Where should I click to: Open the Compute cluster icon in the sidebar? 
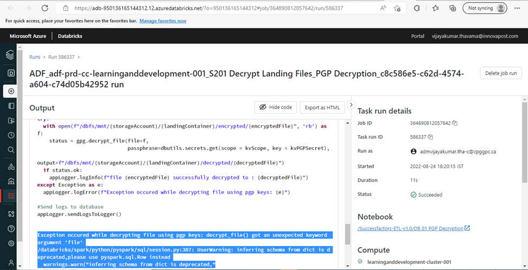(11, 181)
